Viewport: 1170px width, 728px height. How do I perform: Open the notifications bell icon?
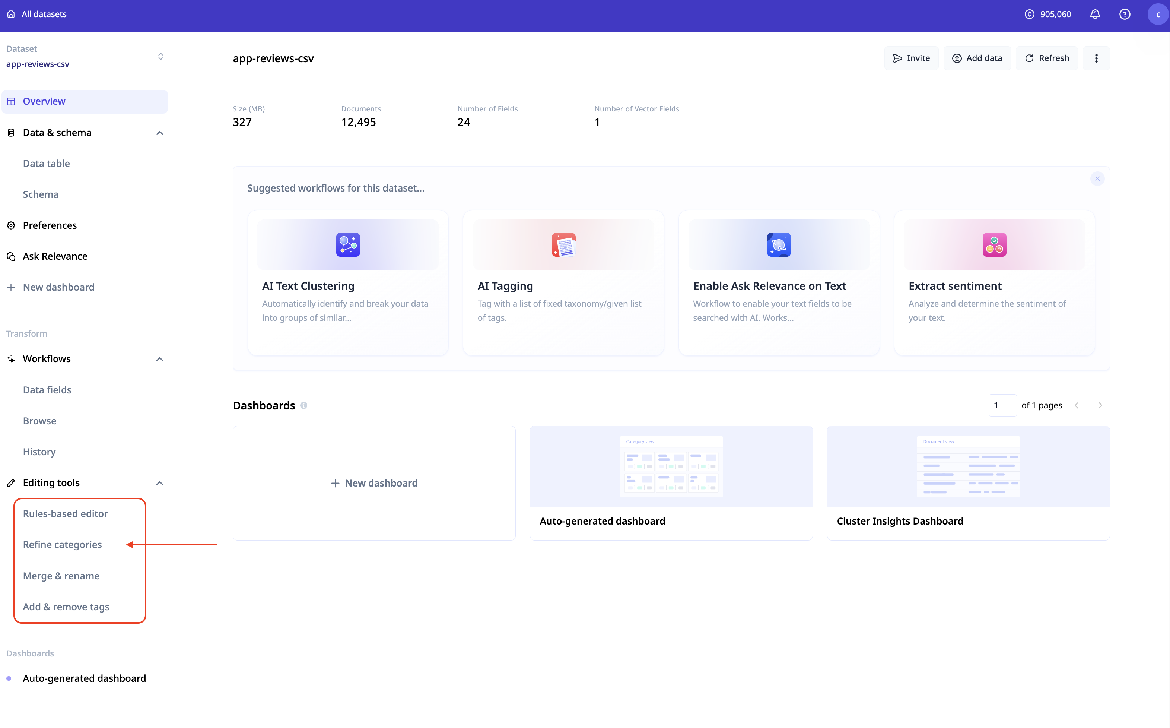coord(1094,15)
